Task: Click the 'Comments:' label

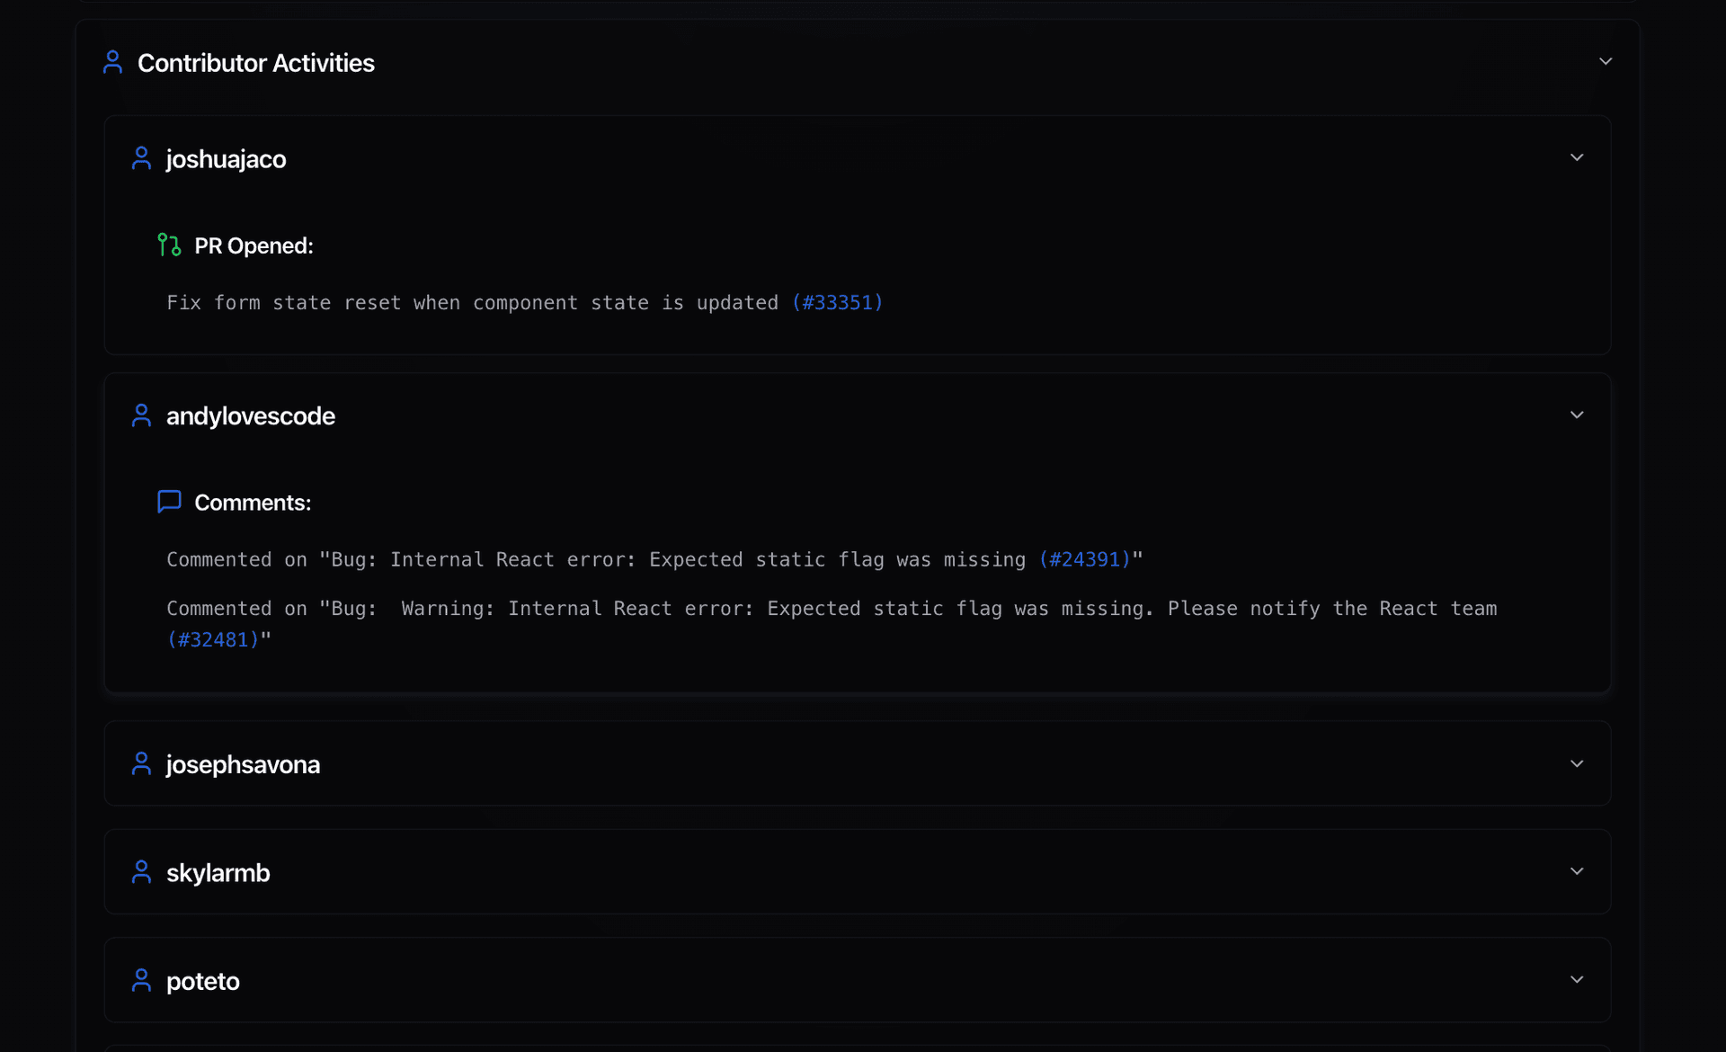Action: point(253,503)
